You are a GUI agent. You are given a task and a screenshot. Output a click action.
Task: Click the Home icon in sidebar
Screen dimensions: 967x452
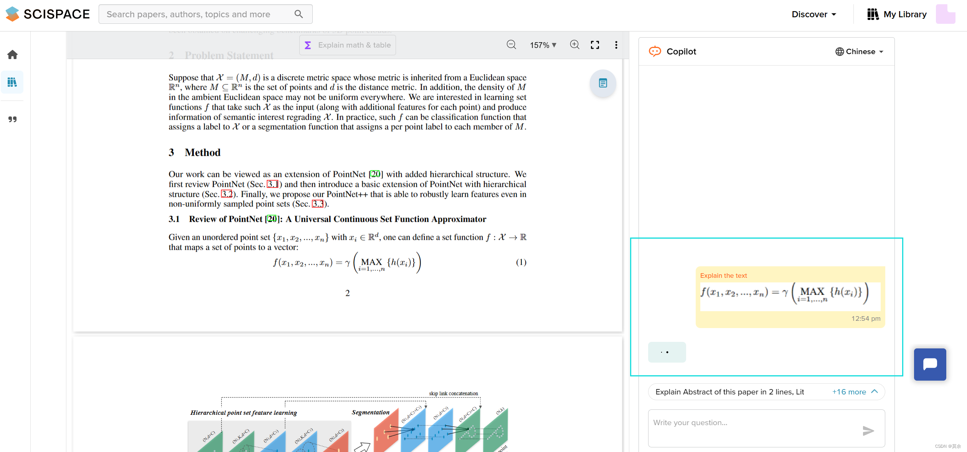pyautogui.click(x=12, y=54)
